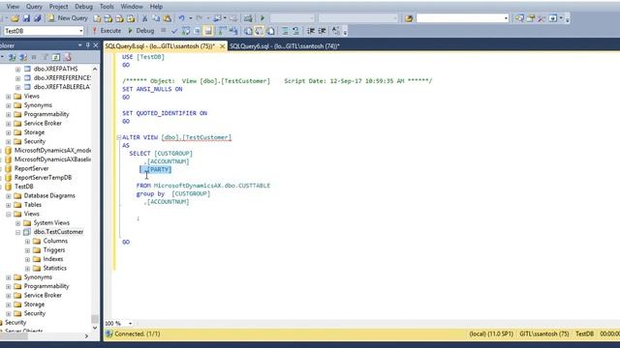Image resolution: width=620 pixels, height=348 pixels.
Task: Click the Refresh icon in Object Explorer toolbar
Action: coord(56,58)
